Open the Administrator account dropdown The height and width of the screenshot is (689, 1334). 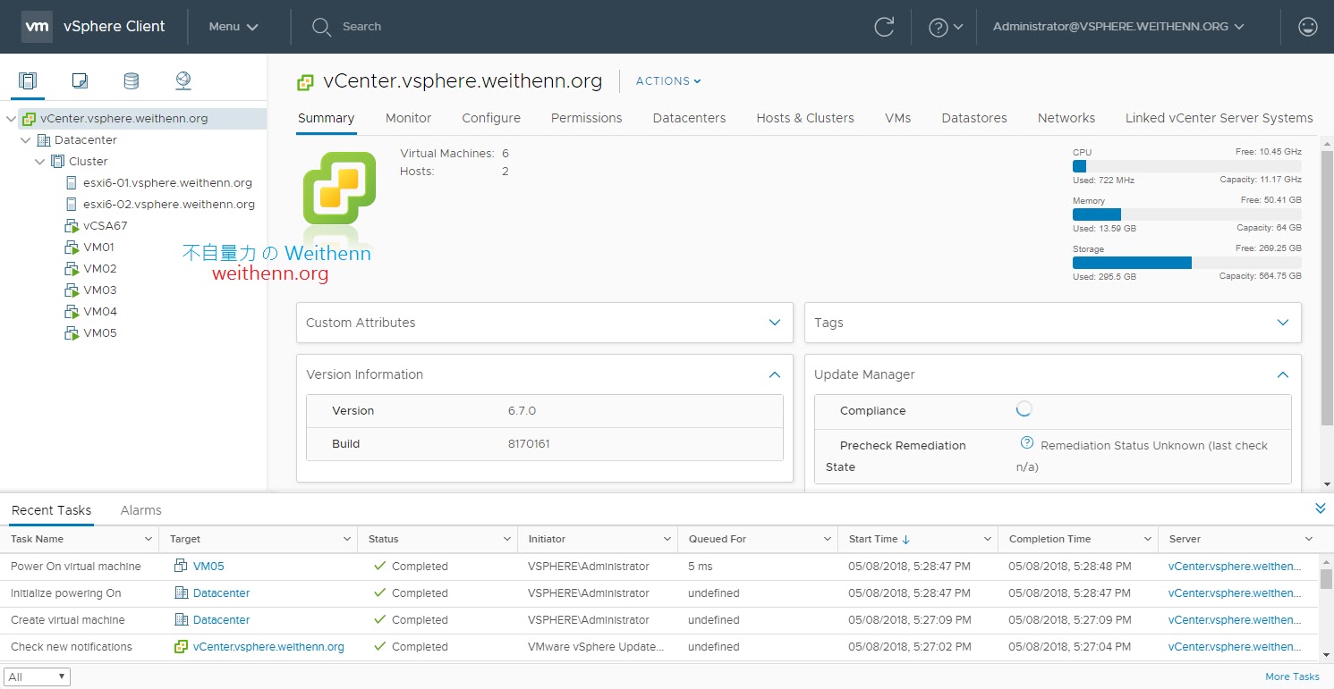(x=1118, y=27)
